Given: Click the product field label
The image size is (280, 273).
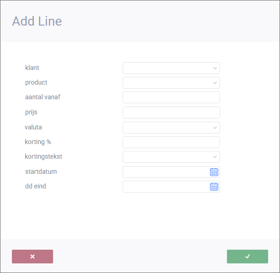Looking at the screenshot, I should pyautogui.click(x=36, y=82).
